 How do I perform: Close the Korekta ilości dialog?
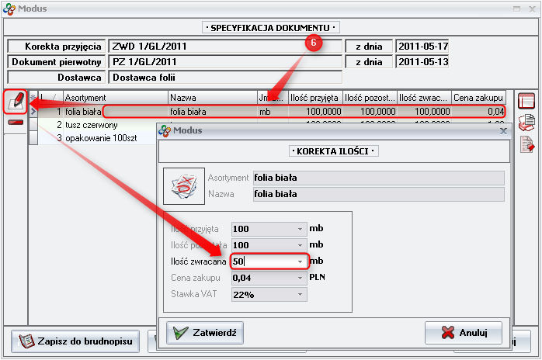(x=503, y=131)
